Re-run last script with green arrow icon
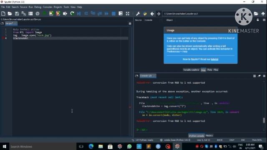The height and width of the screenshot is (150, 267). click(72, 13)
